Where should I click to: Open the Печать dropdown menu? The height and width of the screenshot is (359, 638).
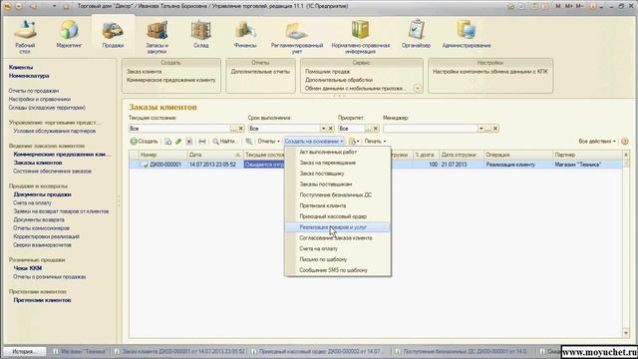coord(375,142)
